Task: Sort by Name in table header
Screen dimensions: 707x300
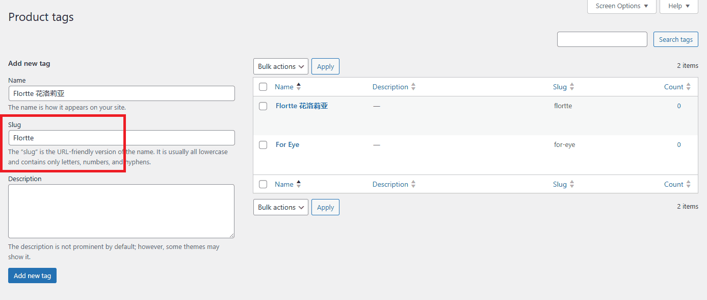Action: pos(287,87)
